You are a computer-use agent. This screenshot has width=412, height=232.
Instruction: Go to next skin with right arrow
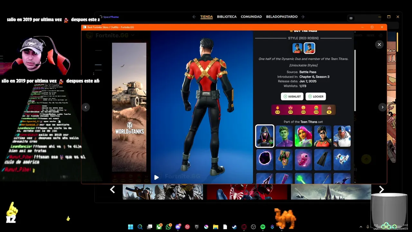click(x=382, y=107)
